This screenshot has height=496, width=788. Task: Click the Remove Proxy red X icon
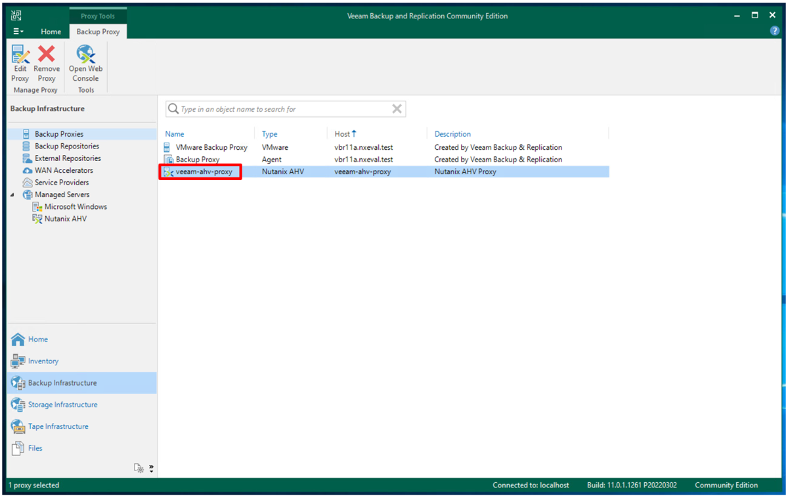pyautogui.click(x=47, y=54)
